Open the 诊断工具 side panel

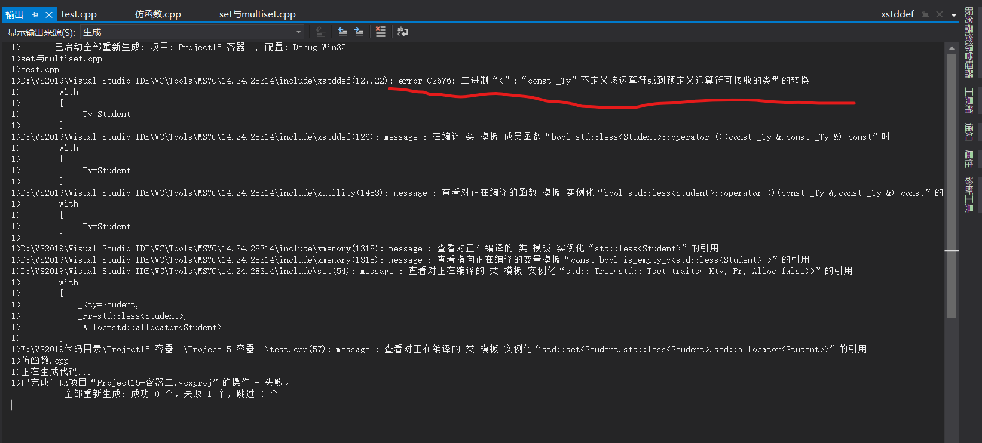[969, 195]
